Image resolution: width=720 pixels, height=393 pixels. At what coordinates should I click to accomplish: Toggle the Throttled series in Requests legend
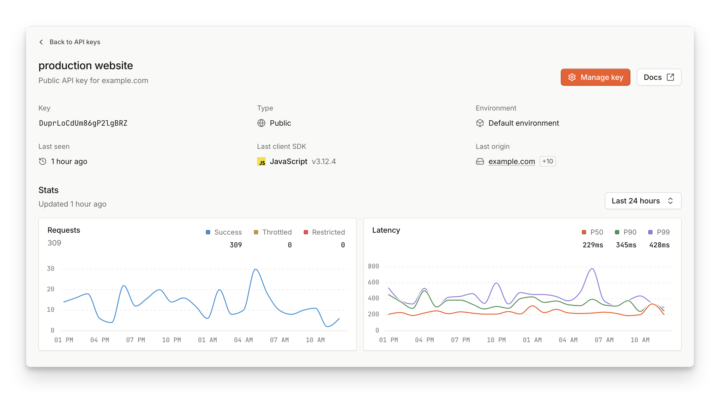point(273,232)
